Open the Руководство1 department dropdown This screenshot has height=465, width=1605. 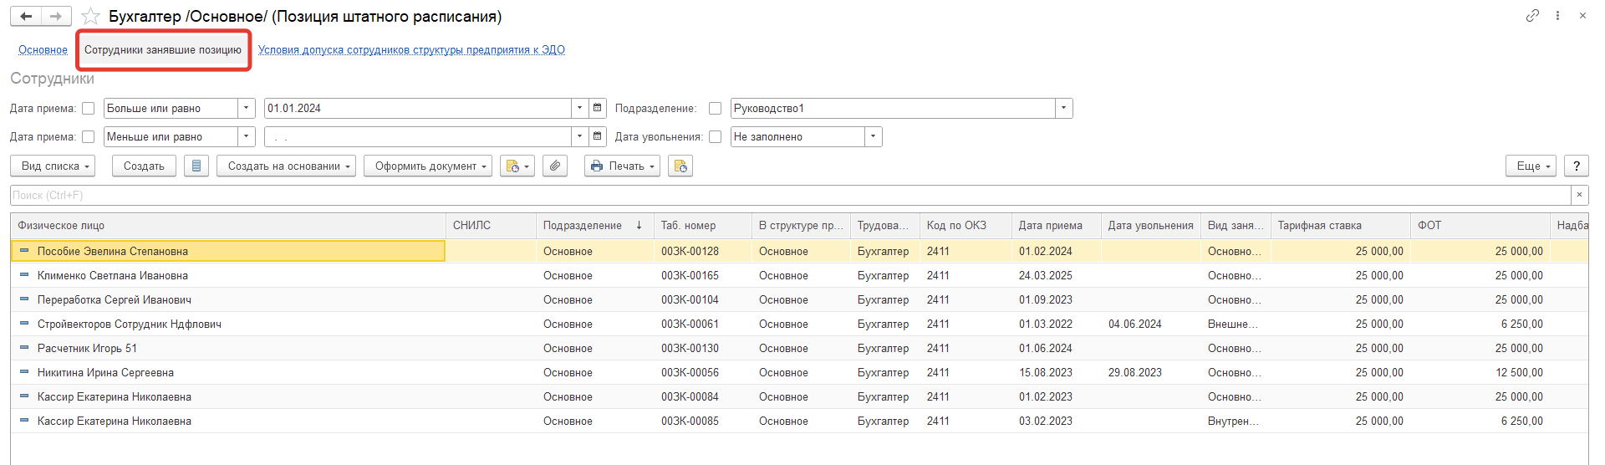[1063, 108]
